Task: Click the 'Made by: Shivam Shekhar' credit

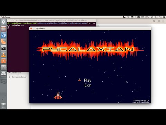Action: coord(141,102)
